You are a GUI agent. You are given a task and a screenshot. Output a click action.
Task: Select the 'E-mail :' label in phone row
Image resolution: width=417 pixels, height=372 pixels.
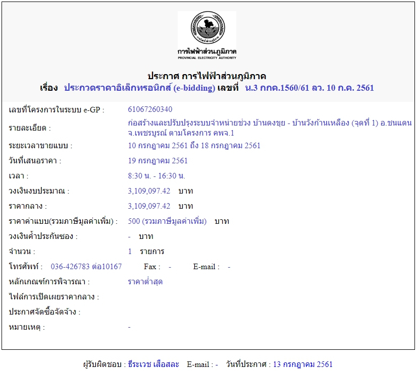point(206,267)
